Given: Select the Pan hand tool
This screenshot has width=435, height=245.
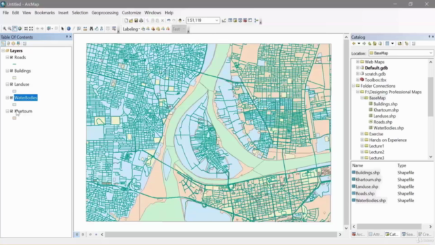Looking at the screenshot, I should click(15, 29).
